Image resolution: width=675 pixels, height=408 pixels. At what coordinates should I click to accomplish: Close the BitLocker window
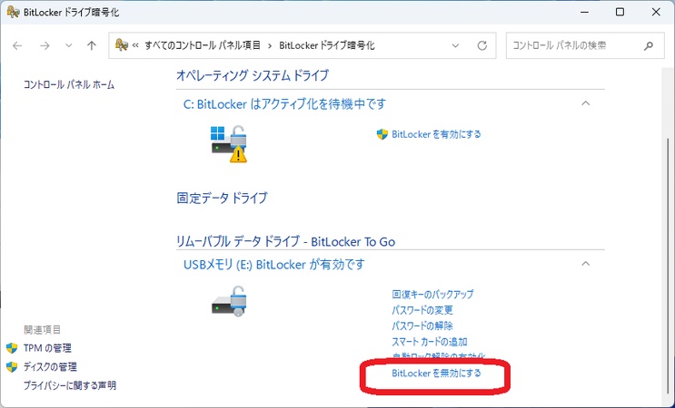[656, 12]
